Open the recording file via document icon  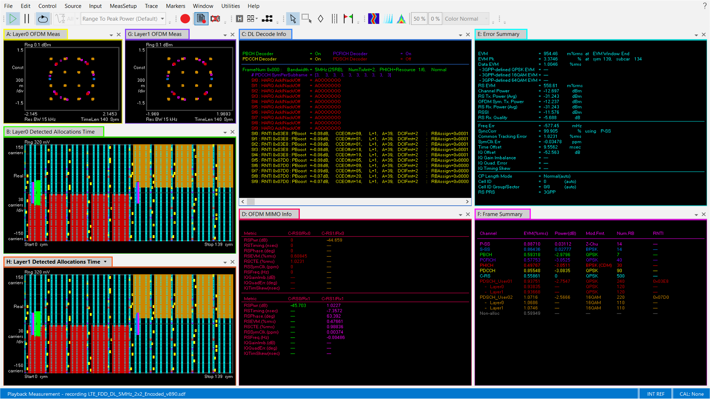(201, 19)
